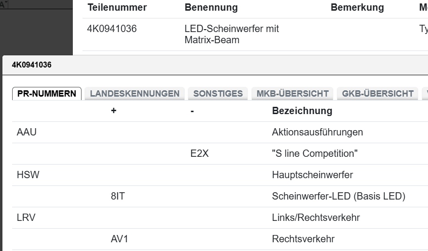Click the Benennung column header
This screenshot has height=251, width=428.
[211, 8]
